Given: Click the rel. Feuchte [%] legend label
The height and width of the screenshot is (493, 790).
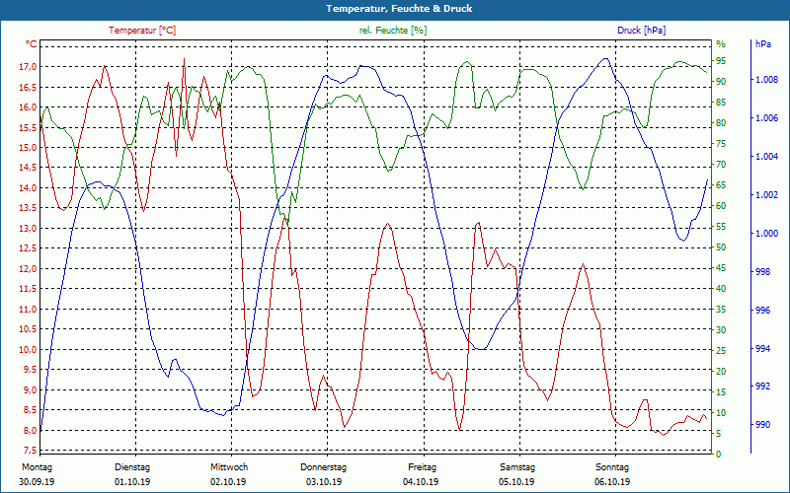Looking at the screenshot, I should [x=392, y=31].
